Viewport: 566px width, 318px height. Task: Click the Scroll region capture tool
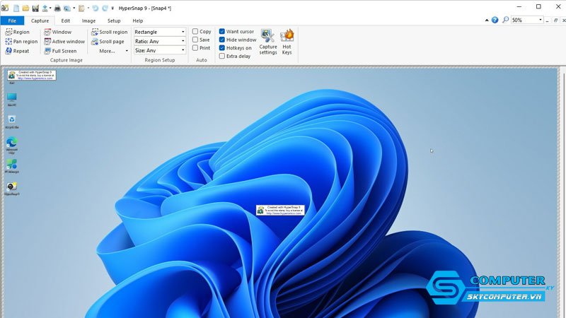pyautogui.click(x=109, y=32)
